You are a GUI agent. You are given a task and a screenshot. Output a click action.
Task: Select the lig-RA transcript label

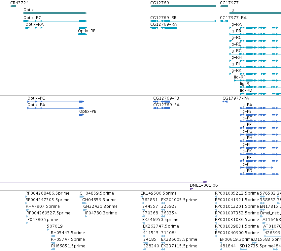coord(235,24)
